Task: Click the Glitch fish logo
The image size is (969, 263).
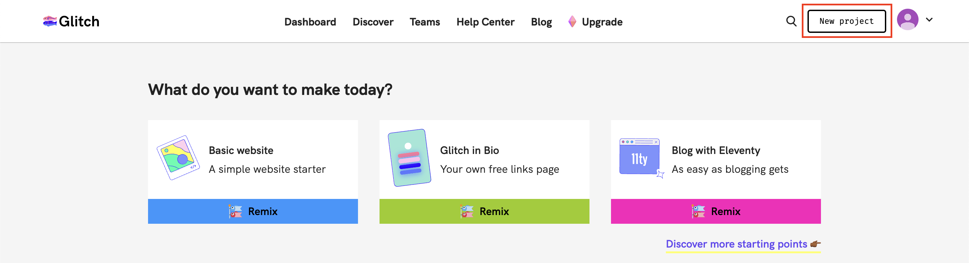Action: [x=50, y=21]
